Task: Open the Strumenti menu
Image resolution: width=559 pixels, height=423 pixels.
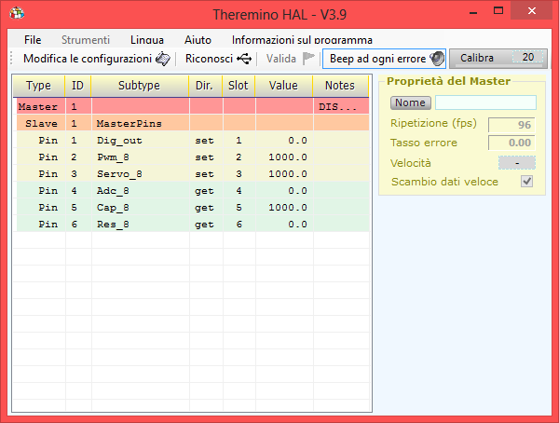Action: (x=86, y=39)
